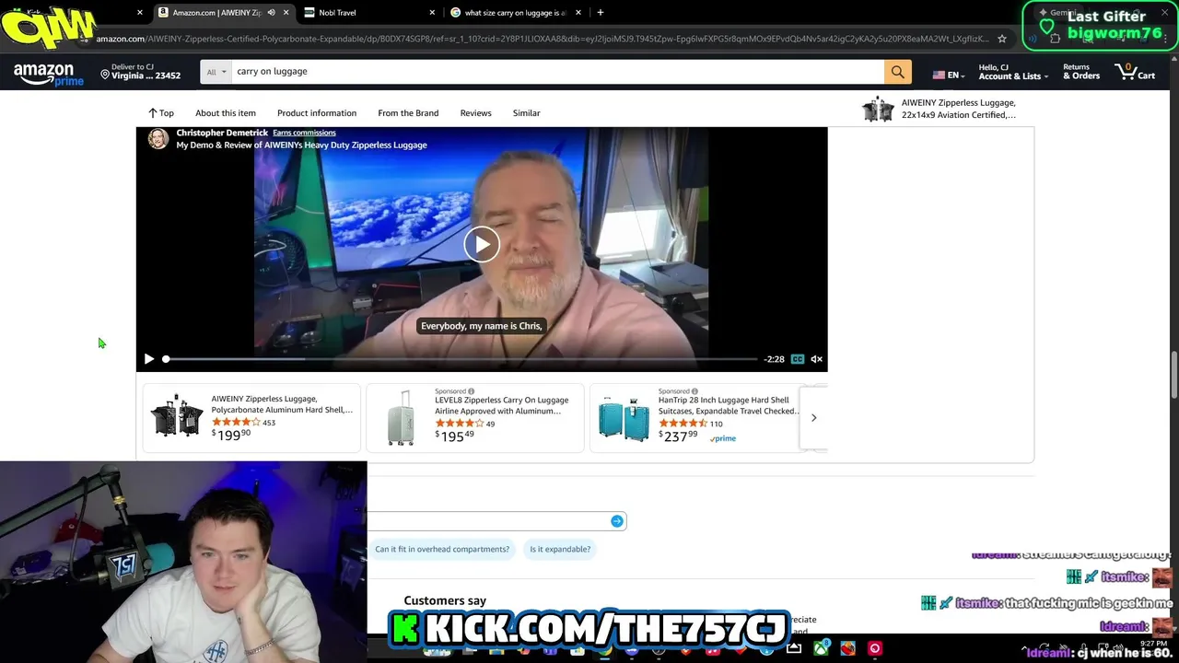
Task: Go to Reviews section
Action: click(x=475, y=113)
